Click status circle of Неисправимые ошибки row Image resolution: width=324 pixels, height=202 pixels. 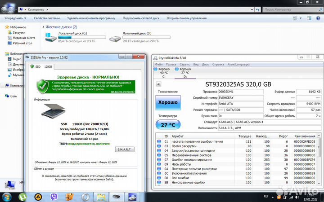click(x=159, y=182)
